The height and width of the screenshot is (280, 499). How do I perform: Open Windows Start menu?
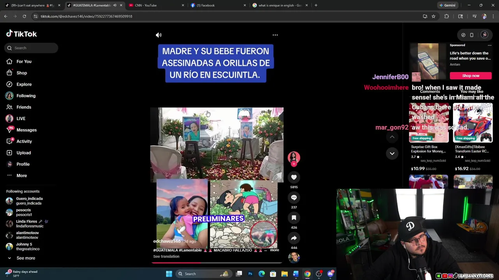169,274
